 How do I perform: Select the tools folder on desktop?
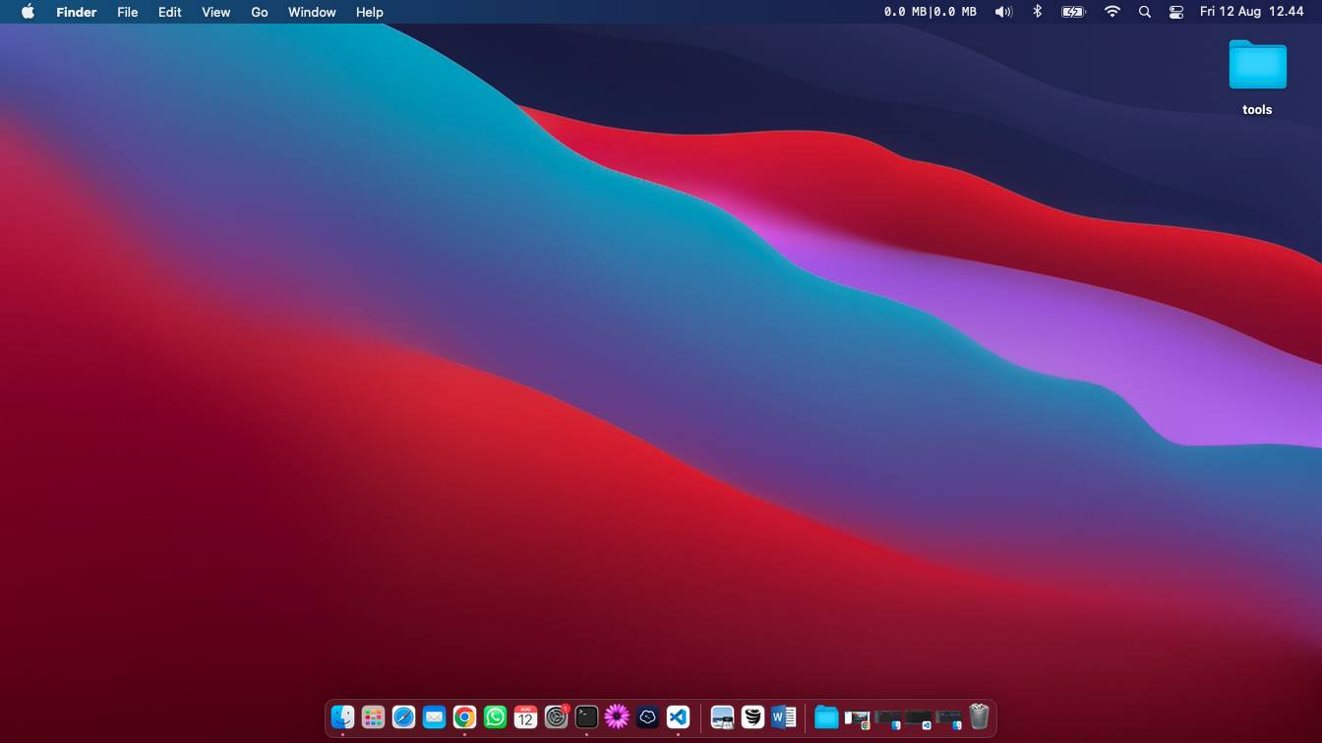click(x=1257, y=78)
